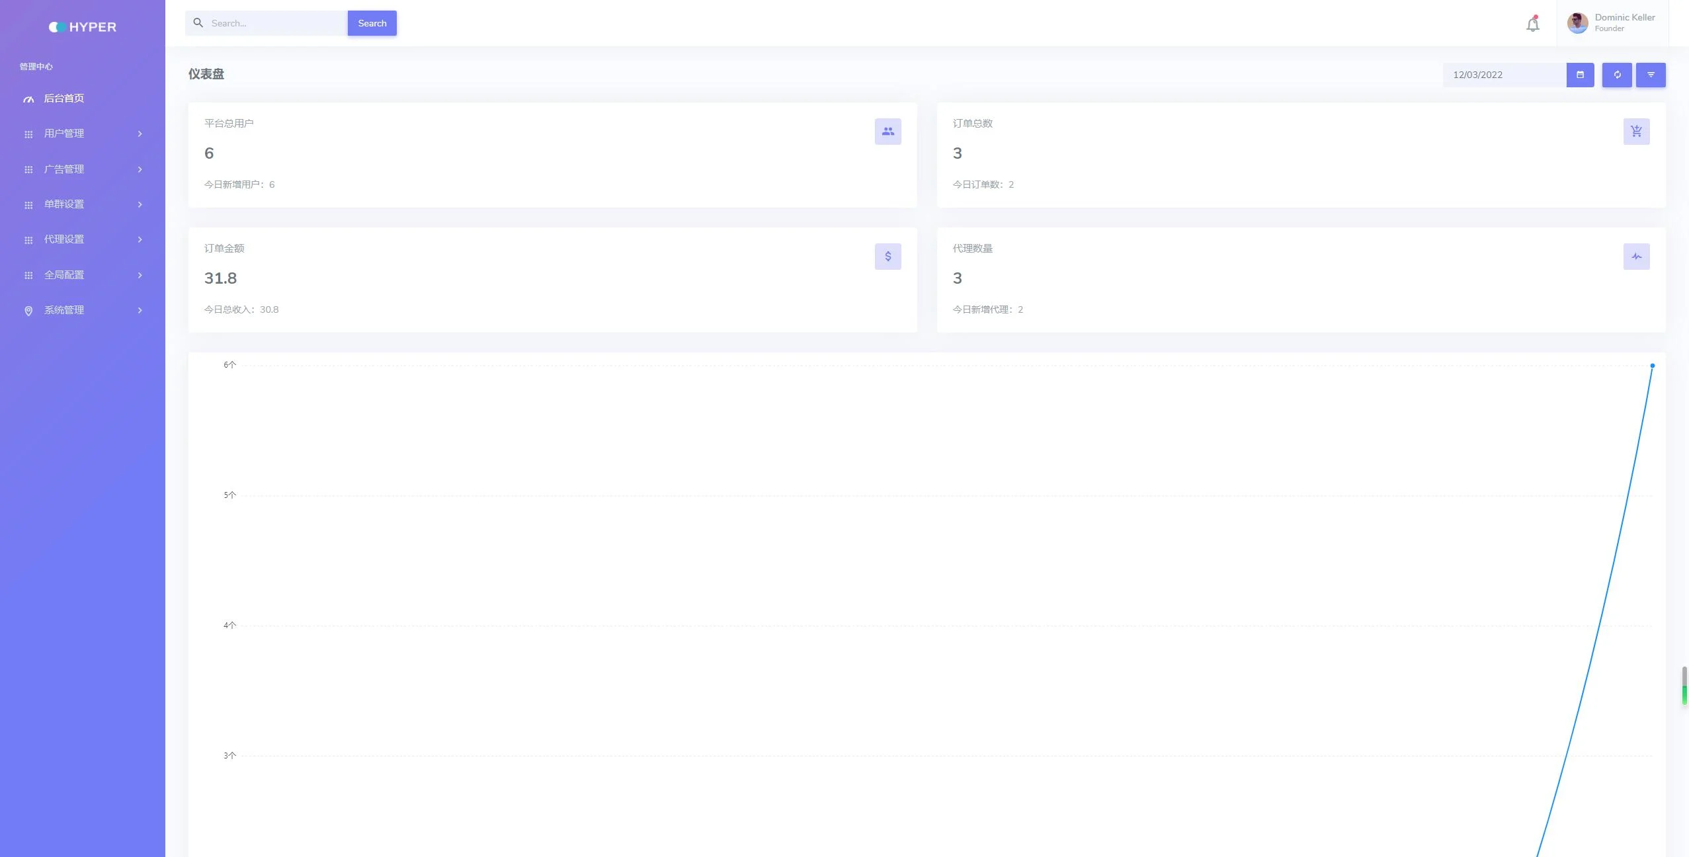Expand the 代理设置 sidebar section
The image size is (1689, 857).
pyautogui.click(x=82, y=239)
